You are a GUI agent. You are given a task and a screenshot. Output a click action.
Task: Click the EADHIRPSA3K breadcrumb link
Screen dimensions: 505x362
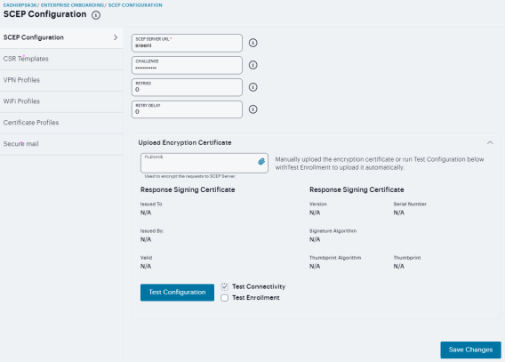pos(20,5)
